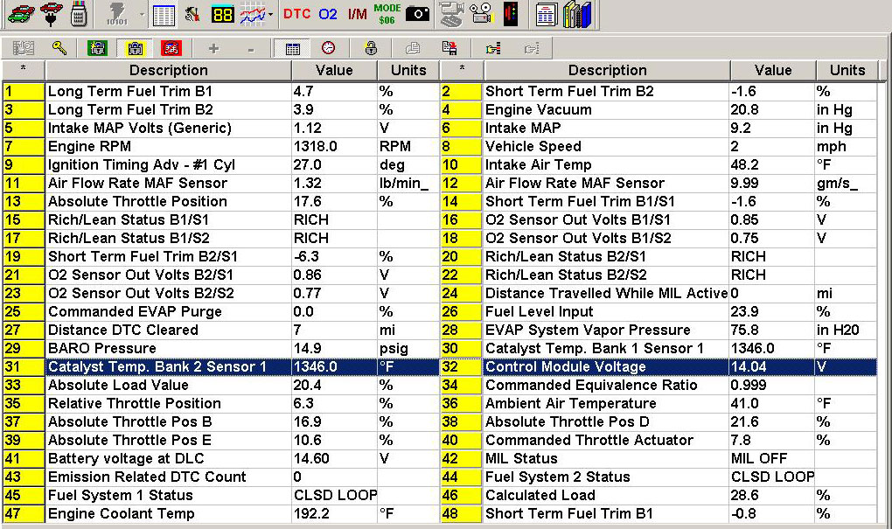Toggle the data grid view button
This screenshot has height=529, width=892.
pos(164,14)
